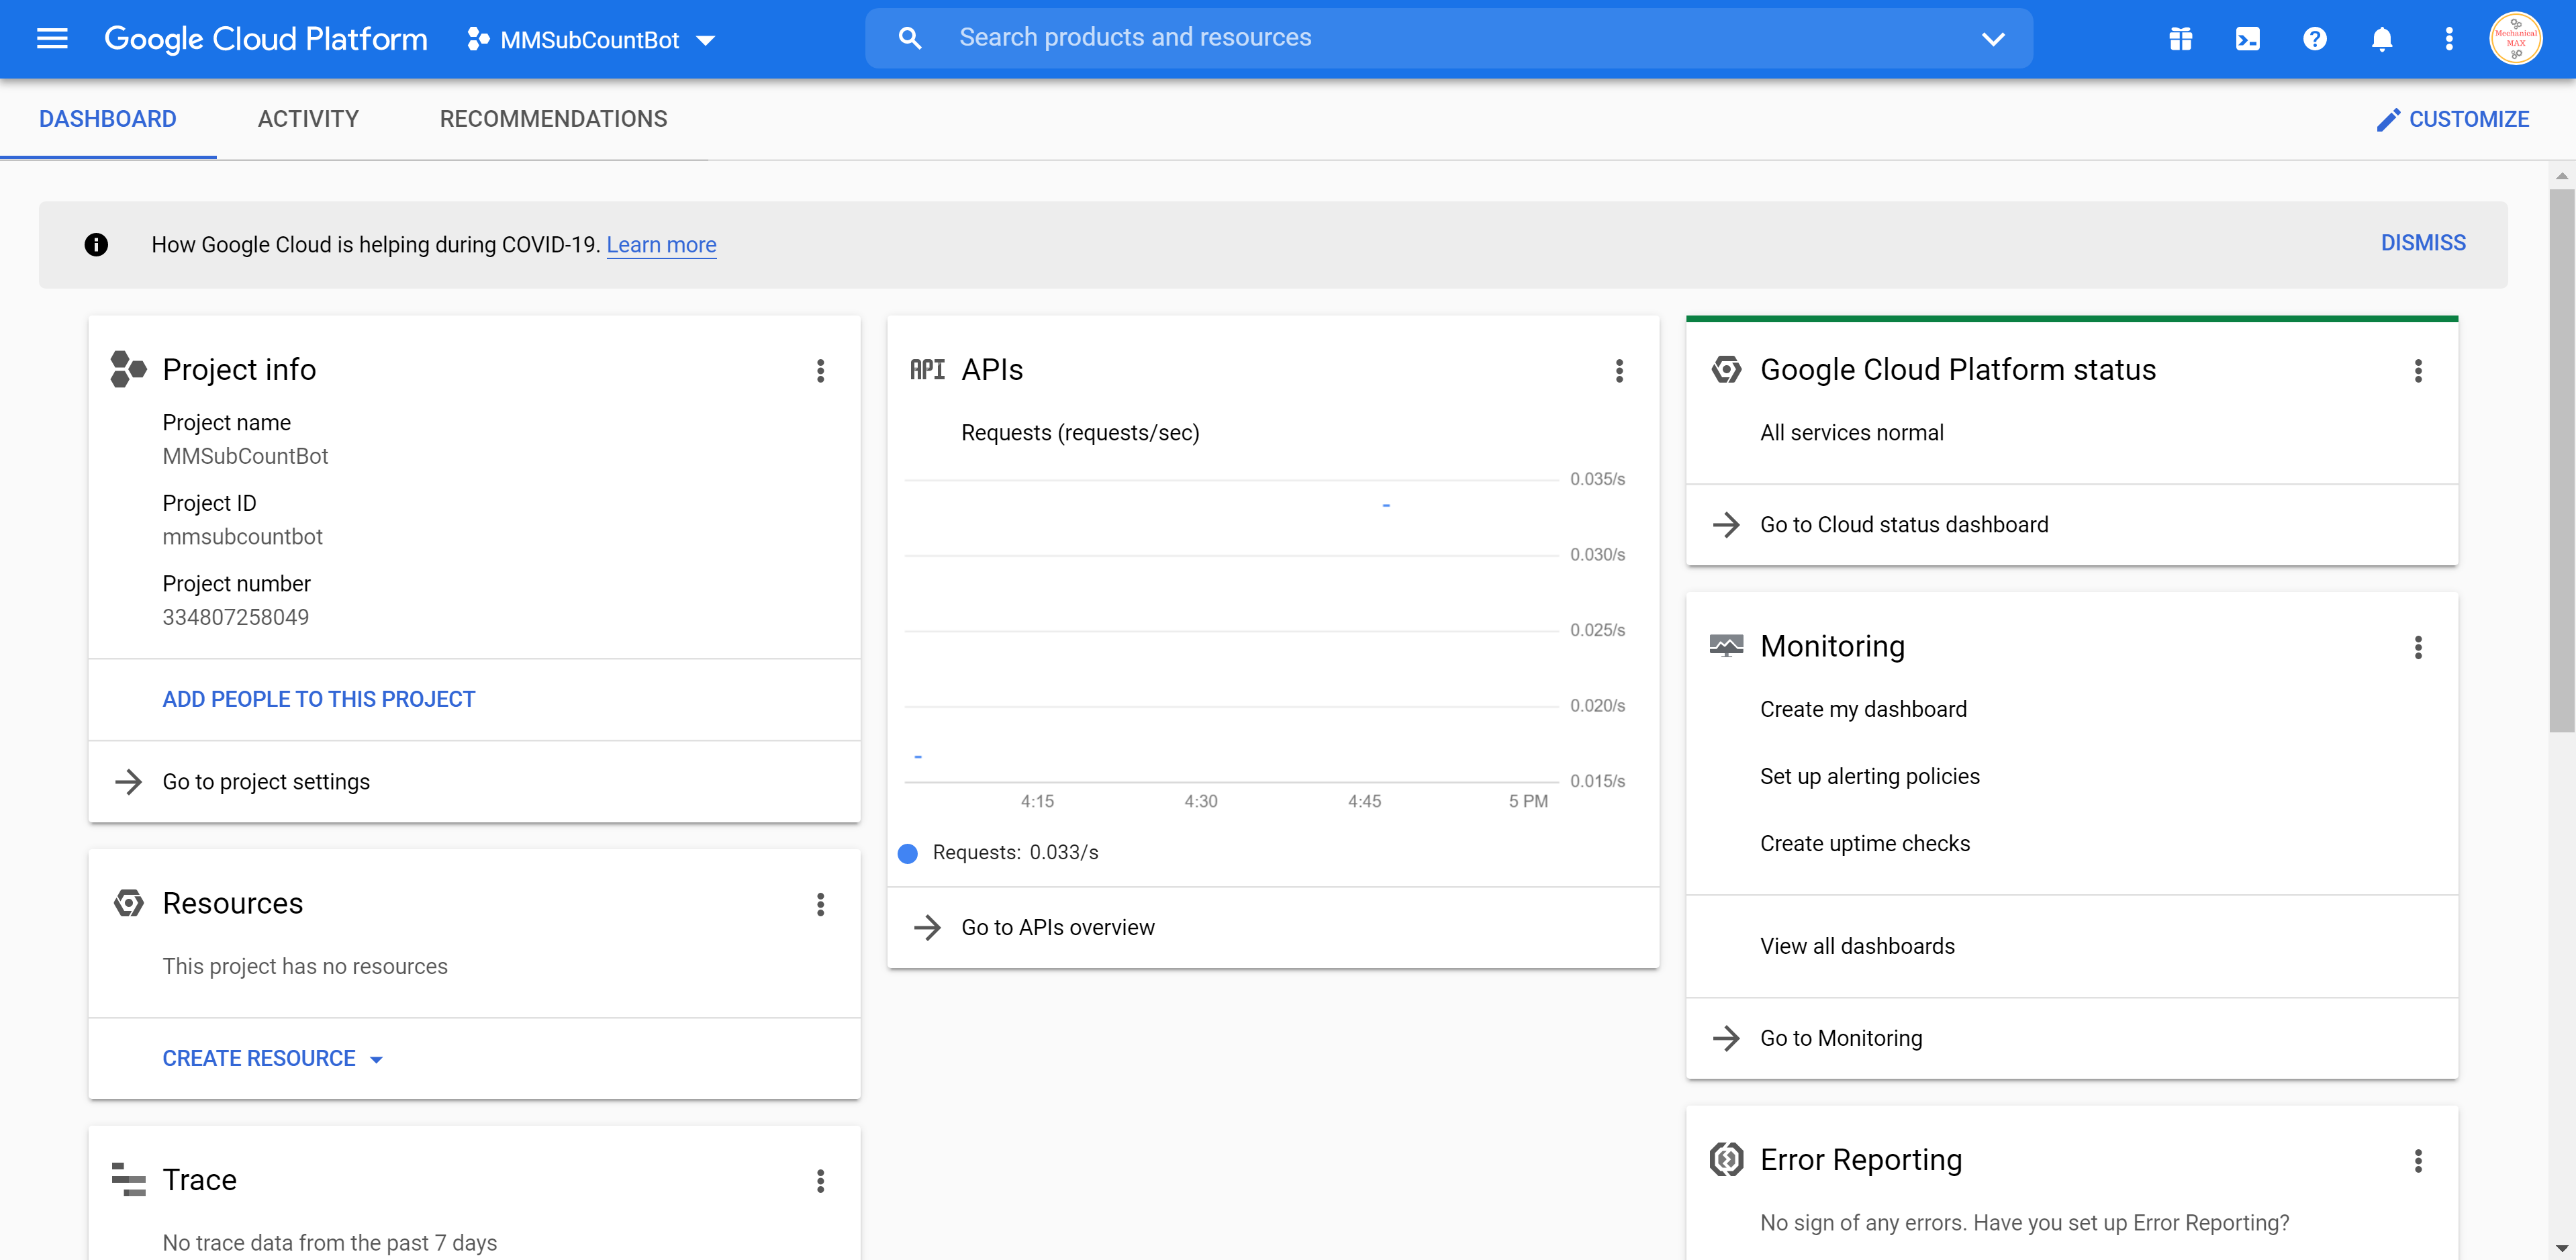Screen dimensions: 2576x1260
Task: Open Trace card options menu
Action: (820, 1181)
